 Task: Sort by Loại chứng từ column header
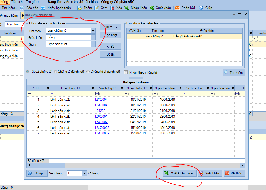point(70,88)
